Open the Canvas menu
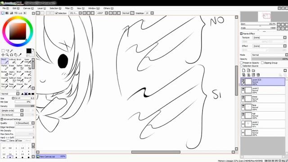The image size is (288, 162). [x=28, y=8]
